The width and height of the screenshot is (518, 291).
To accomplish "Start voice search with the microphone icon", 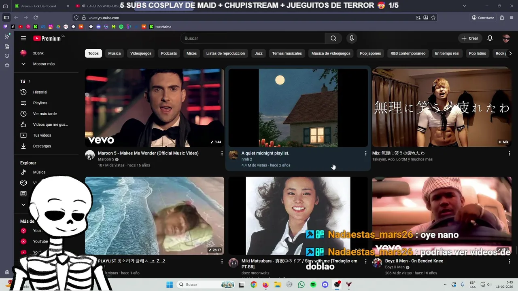I will coord(352,38).
